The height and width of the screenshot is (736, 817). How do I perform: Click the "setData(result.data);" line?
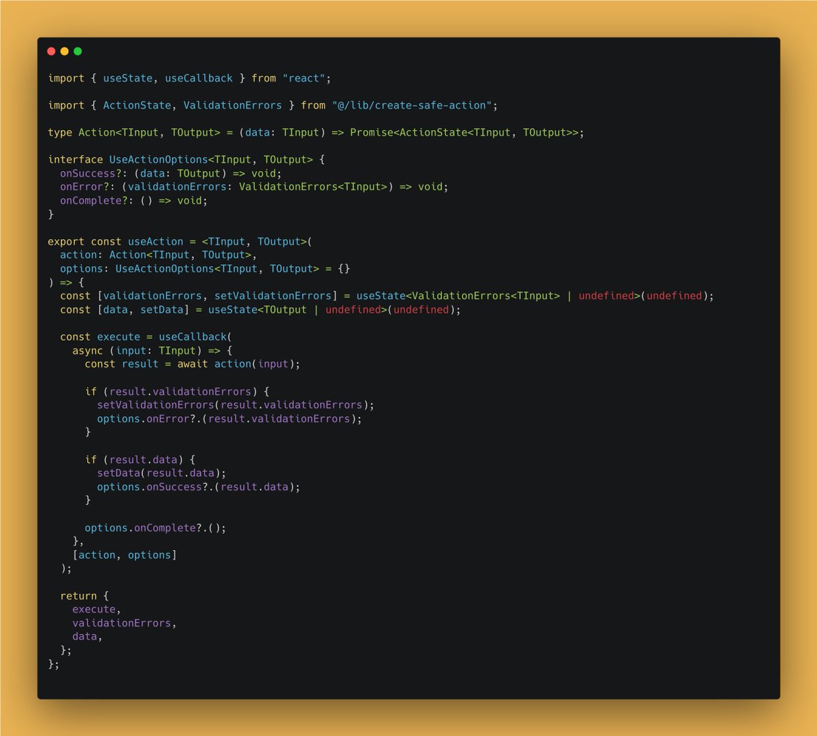pos(161,473)
